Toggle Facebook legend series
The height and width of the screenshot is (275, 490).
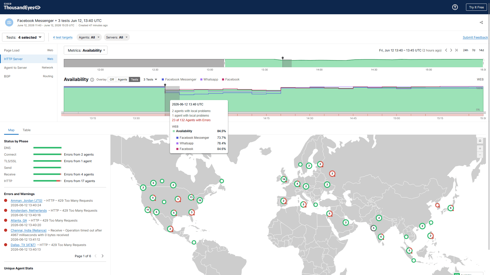coord(231,79)
